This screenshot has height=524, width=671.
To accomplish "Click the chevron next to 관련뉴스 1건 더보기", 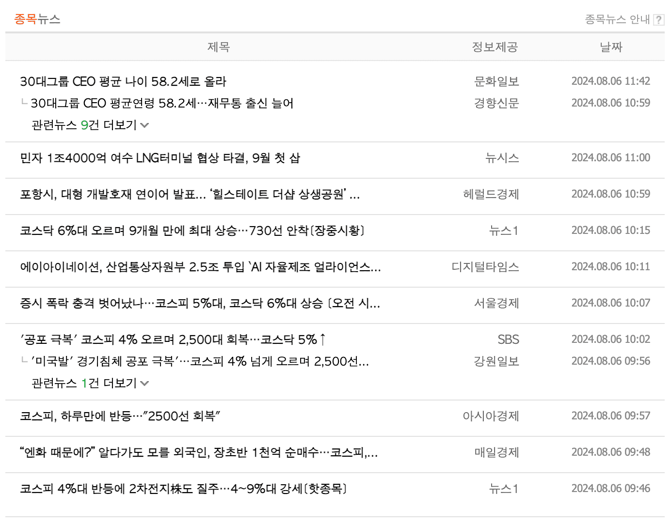I will [x=144, y=383].
